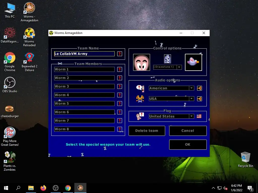The height and width of the screenshot is (193, 258).
Task: Click the muted volume tray icon
Action: pyautogui.click(x=225, y=188)
